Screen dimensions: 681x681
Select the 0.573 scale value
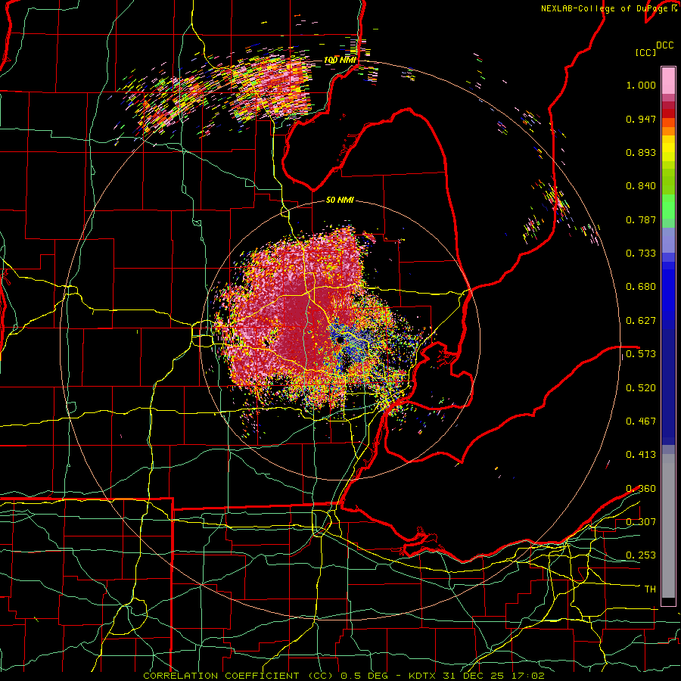[641, 354]
